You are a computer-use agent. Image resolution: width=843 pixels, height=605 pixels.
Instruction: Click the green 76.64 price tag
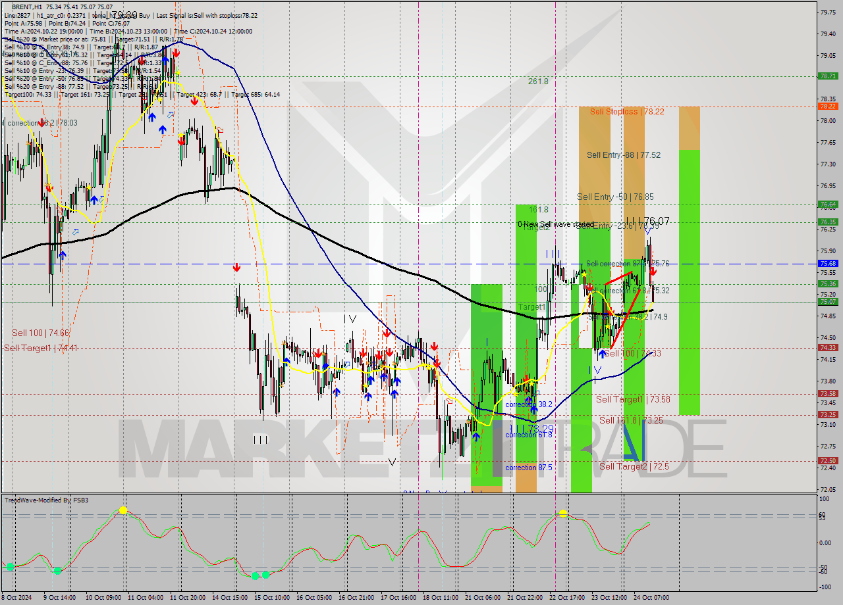(x=828, y=205)
